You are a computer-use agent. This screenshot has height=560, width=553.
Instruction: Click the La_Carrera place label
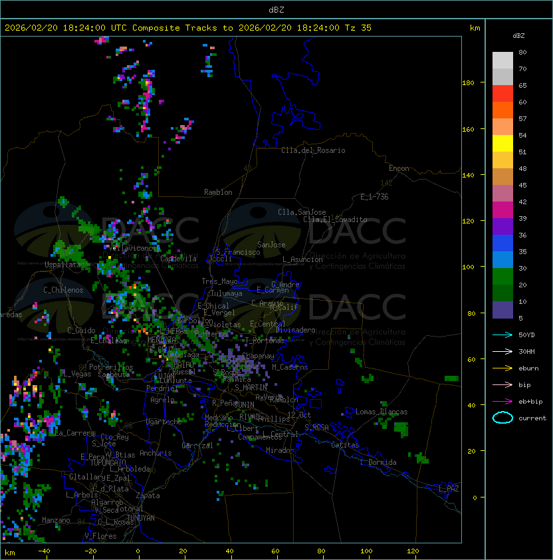point(75,433)
